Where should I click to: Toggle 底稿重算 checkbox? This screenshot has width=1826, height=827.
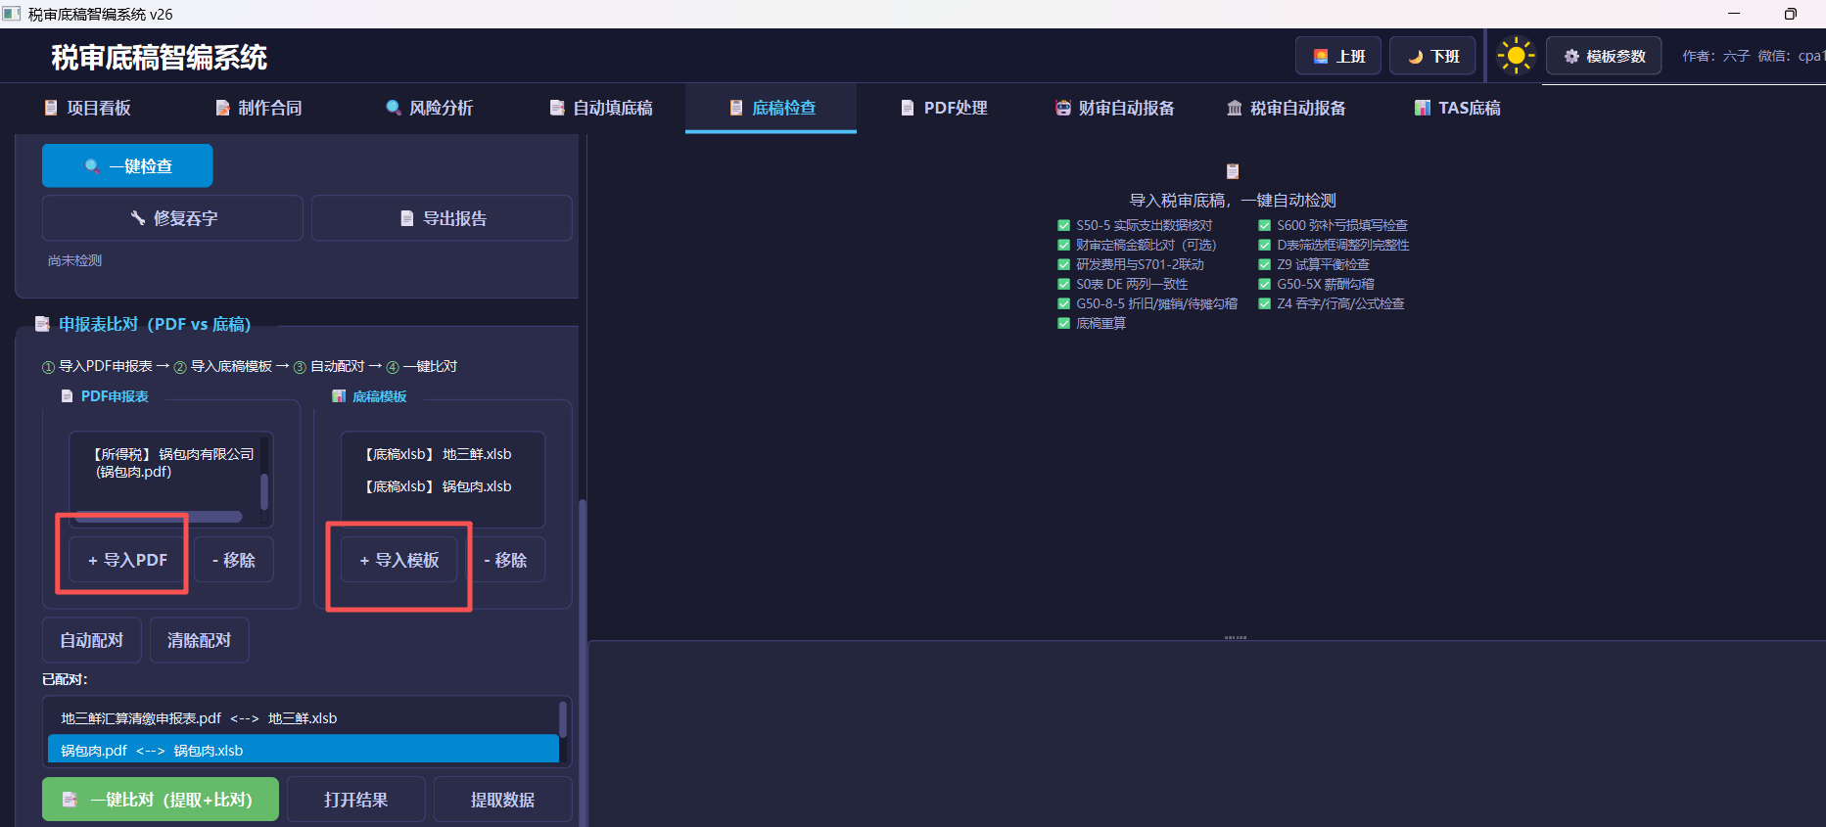[x=1063, y=323]
